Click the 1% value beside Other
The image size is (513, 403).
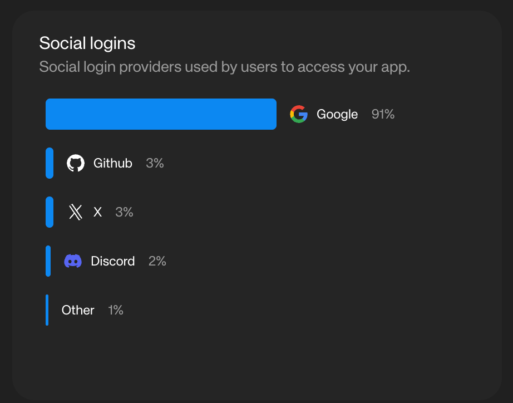point(116,310)
